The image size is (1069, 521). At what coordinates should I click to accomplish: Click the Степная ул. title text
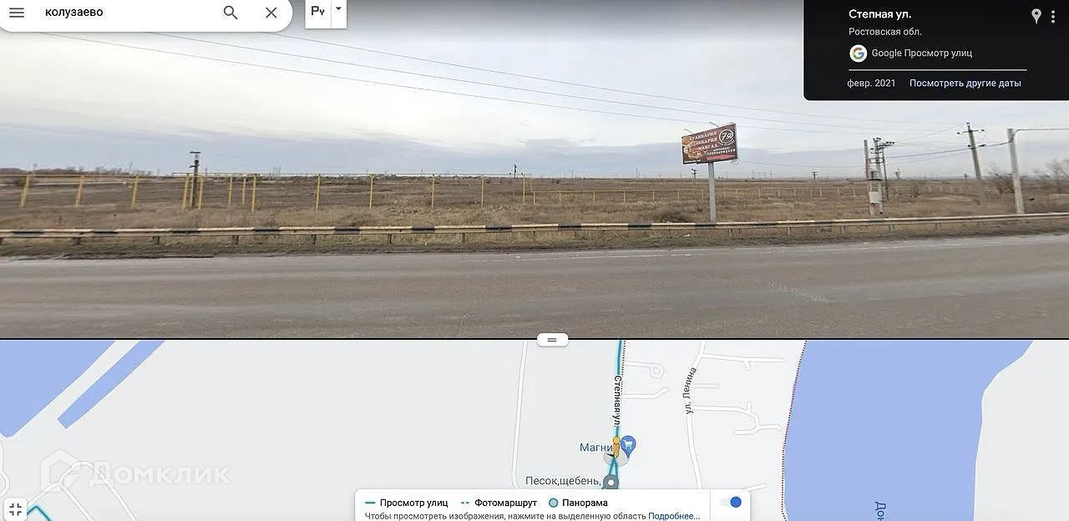[x=879, y=14]
